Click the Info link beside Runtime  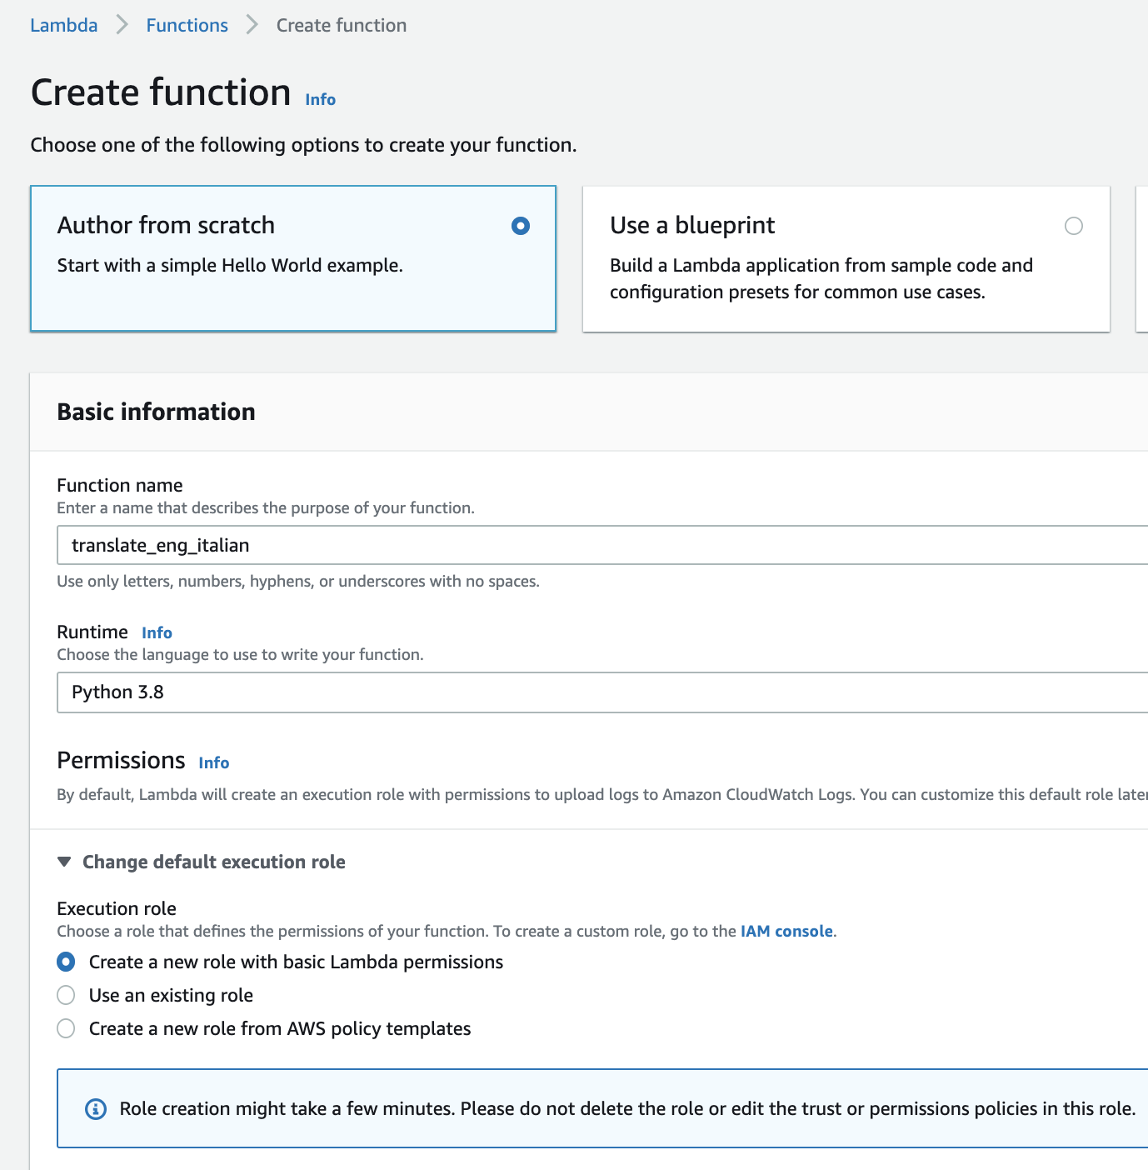click(157, 632)
